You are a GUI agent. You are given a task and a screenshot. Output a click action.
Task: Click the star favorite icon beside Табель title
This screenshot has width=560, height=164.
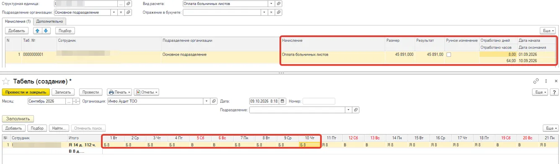[x=6, y=81]
